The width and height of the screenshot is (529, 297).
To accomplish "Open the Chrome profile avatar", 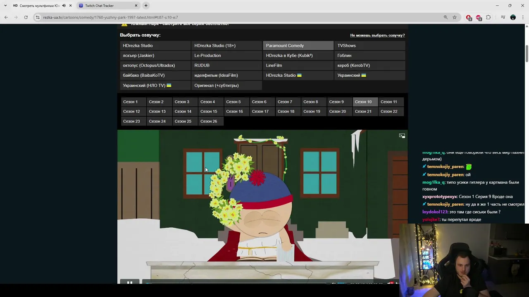I will [513, 17].
